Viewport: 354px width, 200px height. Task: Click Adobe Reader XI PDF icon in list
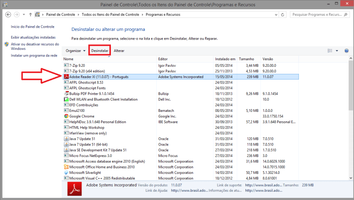(x=66, y=77)
